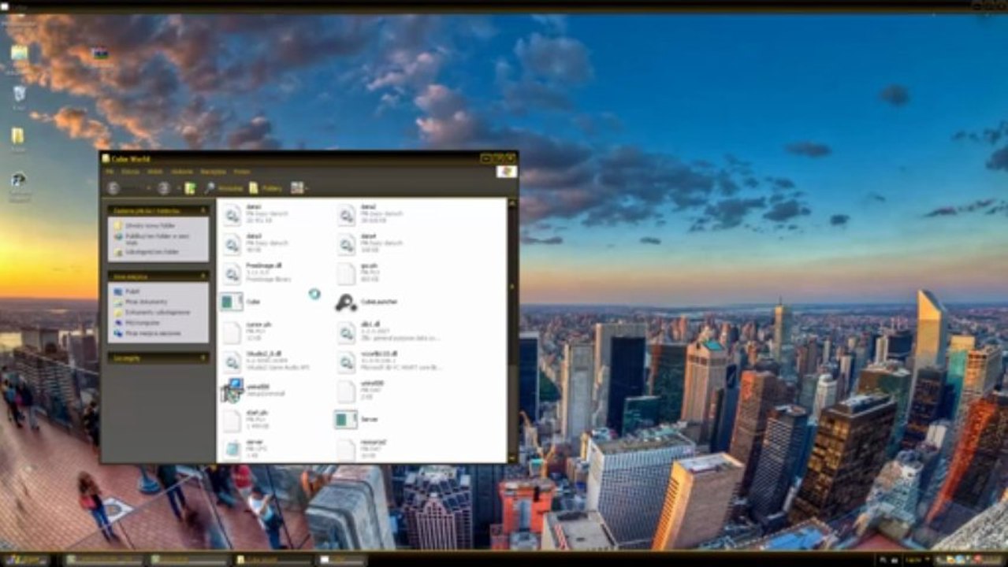The width and height of the screenshot is (1008, 567).
Task: Select the Cube application icon
Action: pos(232,302)
